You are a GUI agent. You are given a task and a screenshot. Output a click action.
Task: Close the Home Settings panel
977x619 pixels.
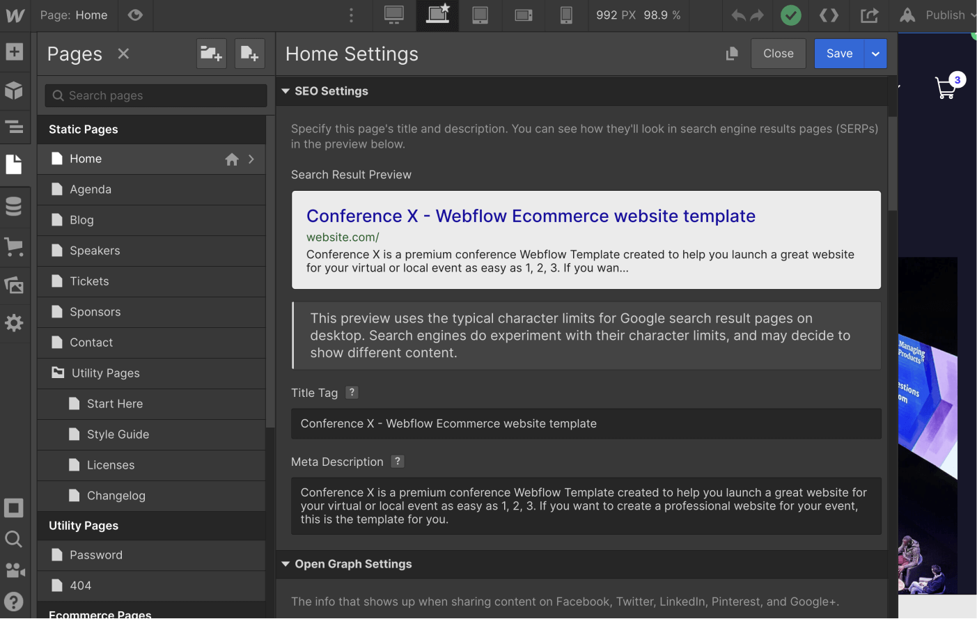click(x=778, y=53)
